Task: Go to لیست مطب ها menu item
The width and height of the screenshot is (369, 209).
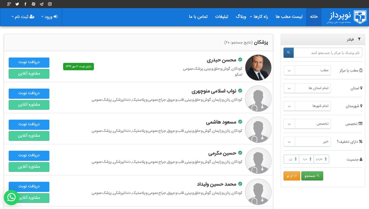Action: [x=289, y=17]
